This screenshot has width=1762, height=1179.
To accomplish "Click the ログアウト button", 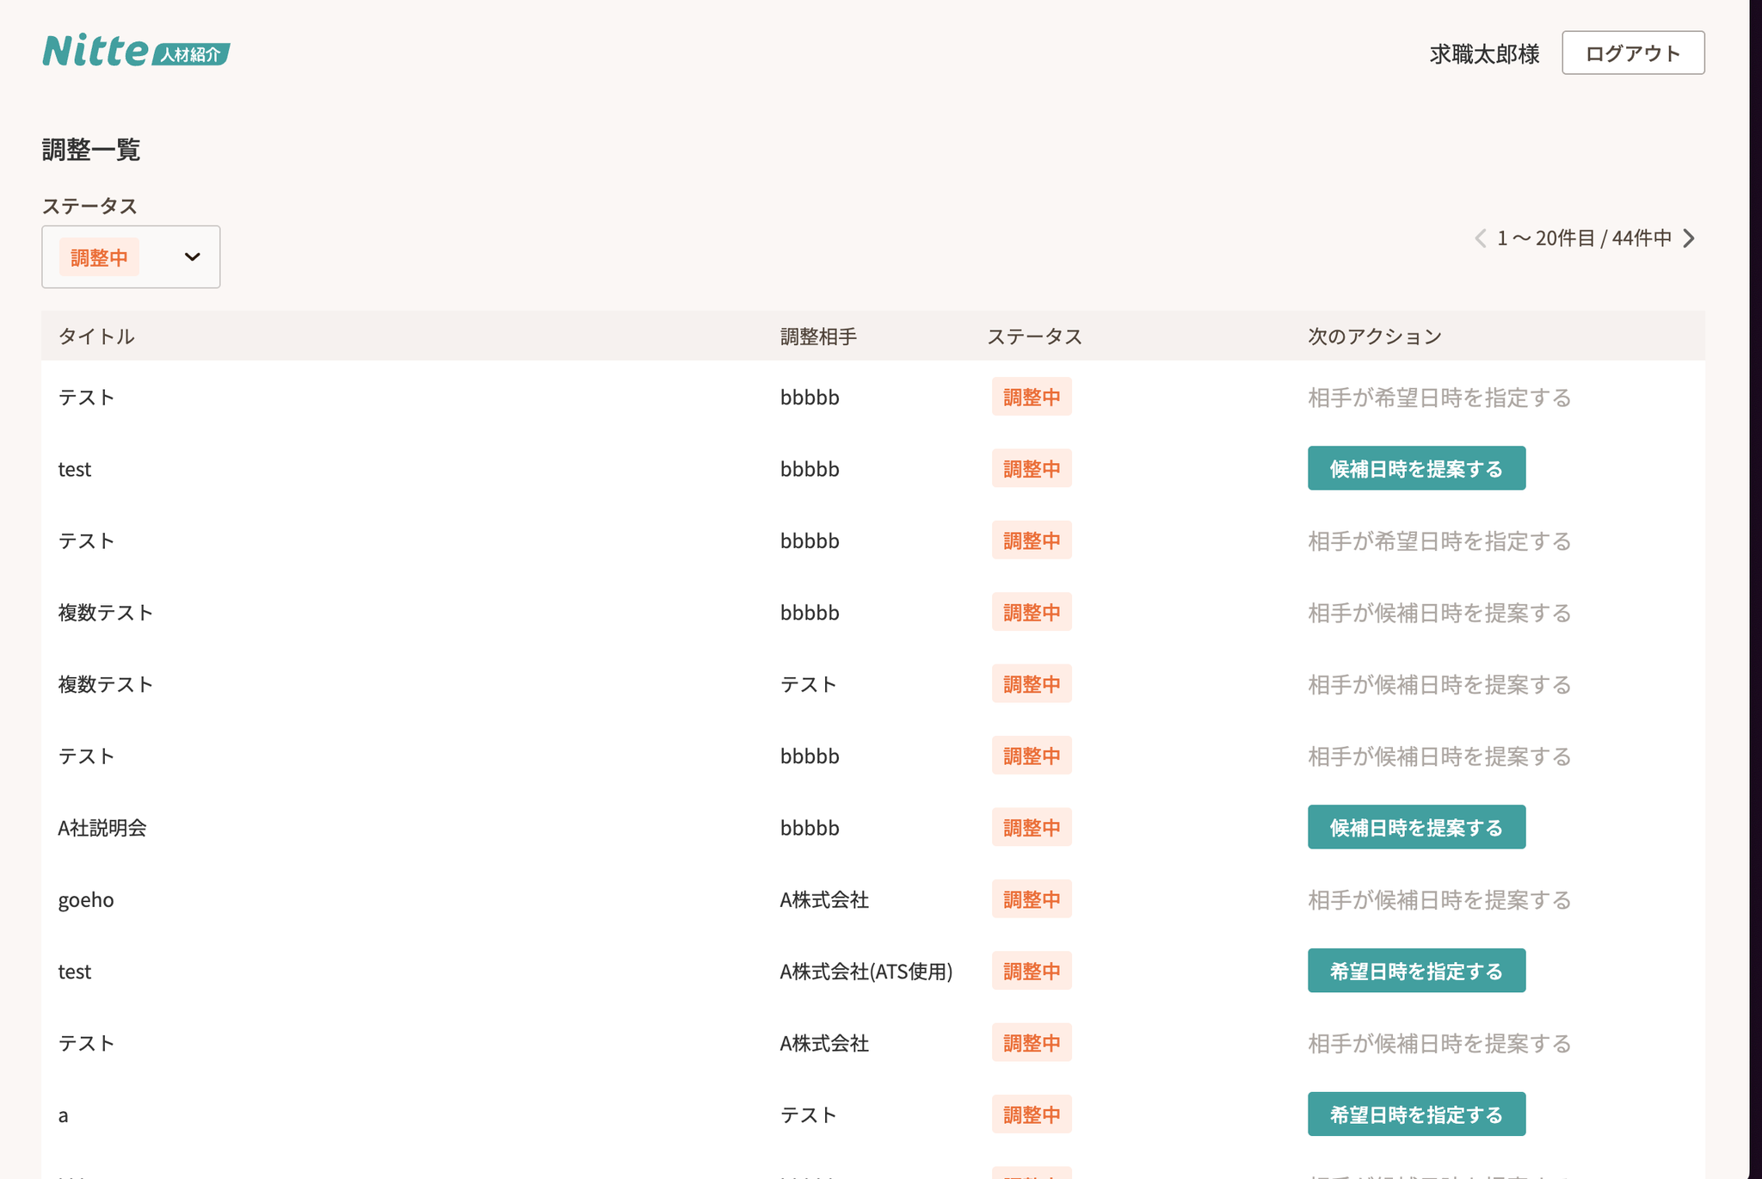I will [x=1632, y=53].
